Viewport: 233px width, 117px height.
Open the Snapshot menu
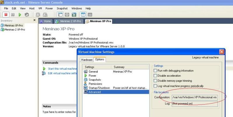pos(62,8)
